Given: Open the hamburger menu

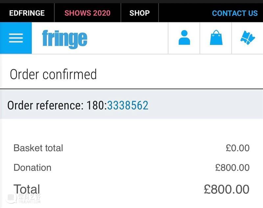Looking at the screenshot, I should click(16, 38).
